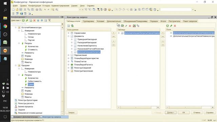Open File Explorer from the taskbar
This screenshot has height=122, width=217.
(5, 18)
